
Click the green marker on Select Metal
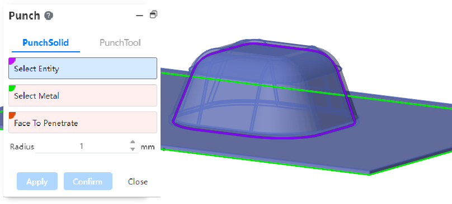coord(12,88)
